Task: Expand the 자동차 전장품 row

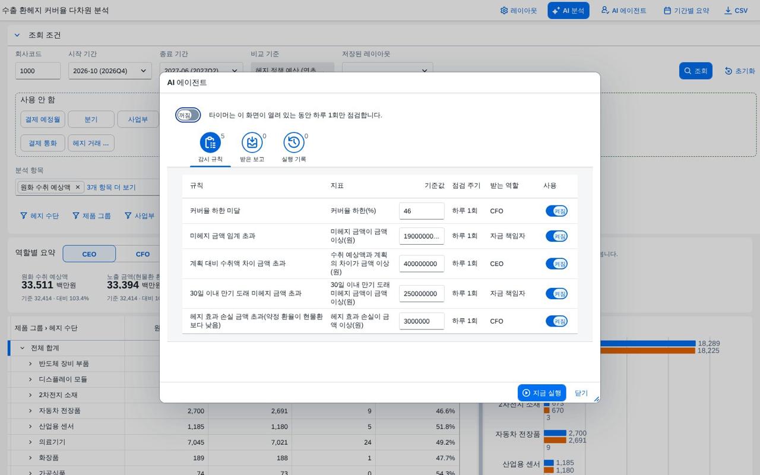Action: coord(30,411)
